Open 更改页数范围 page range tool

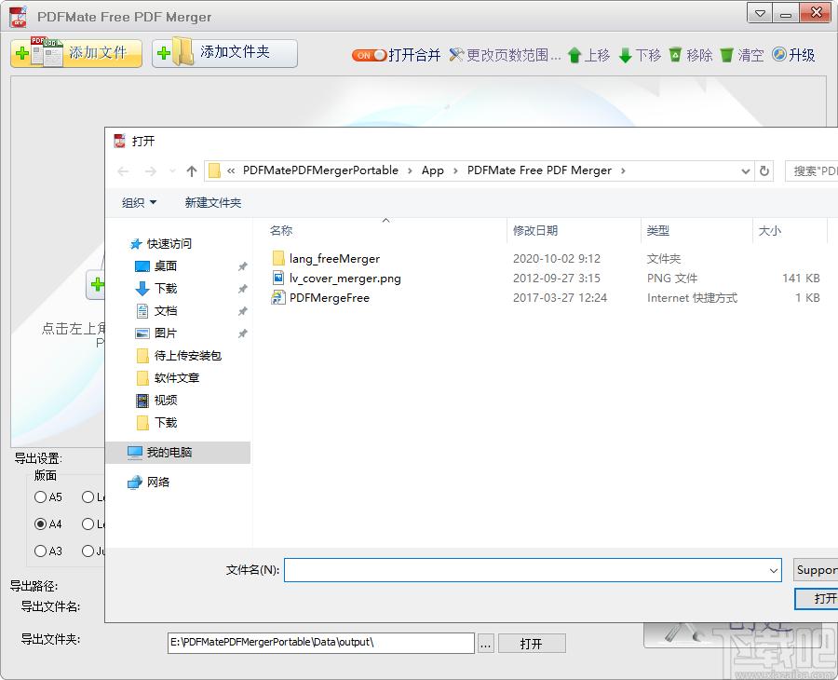tap(505, 55)
